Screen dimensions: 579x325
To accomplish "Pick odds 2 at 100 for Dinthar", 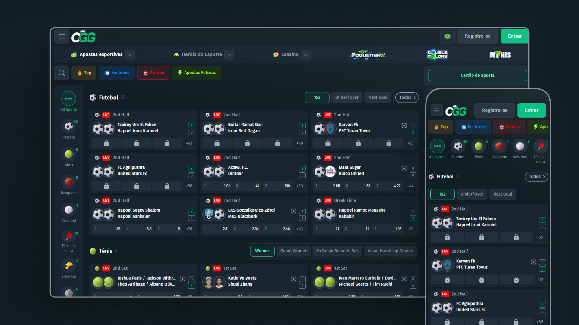I will (x=277, y=186).
